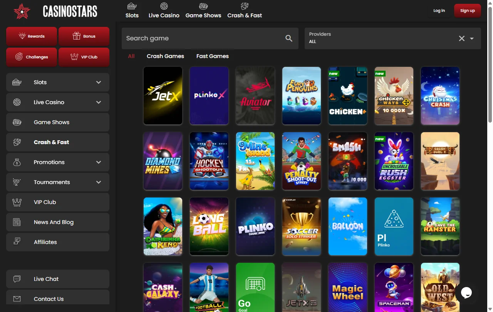Open the Rewards button

click(32, 37)
